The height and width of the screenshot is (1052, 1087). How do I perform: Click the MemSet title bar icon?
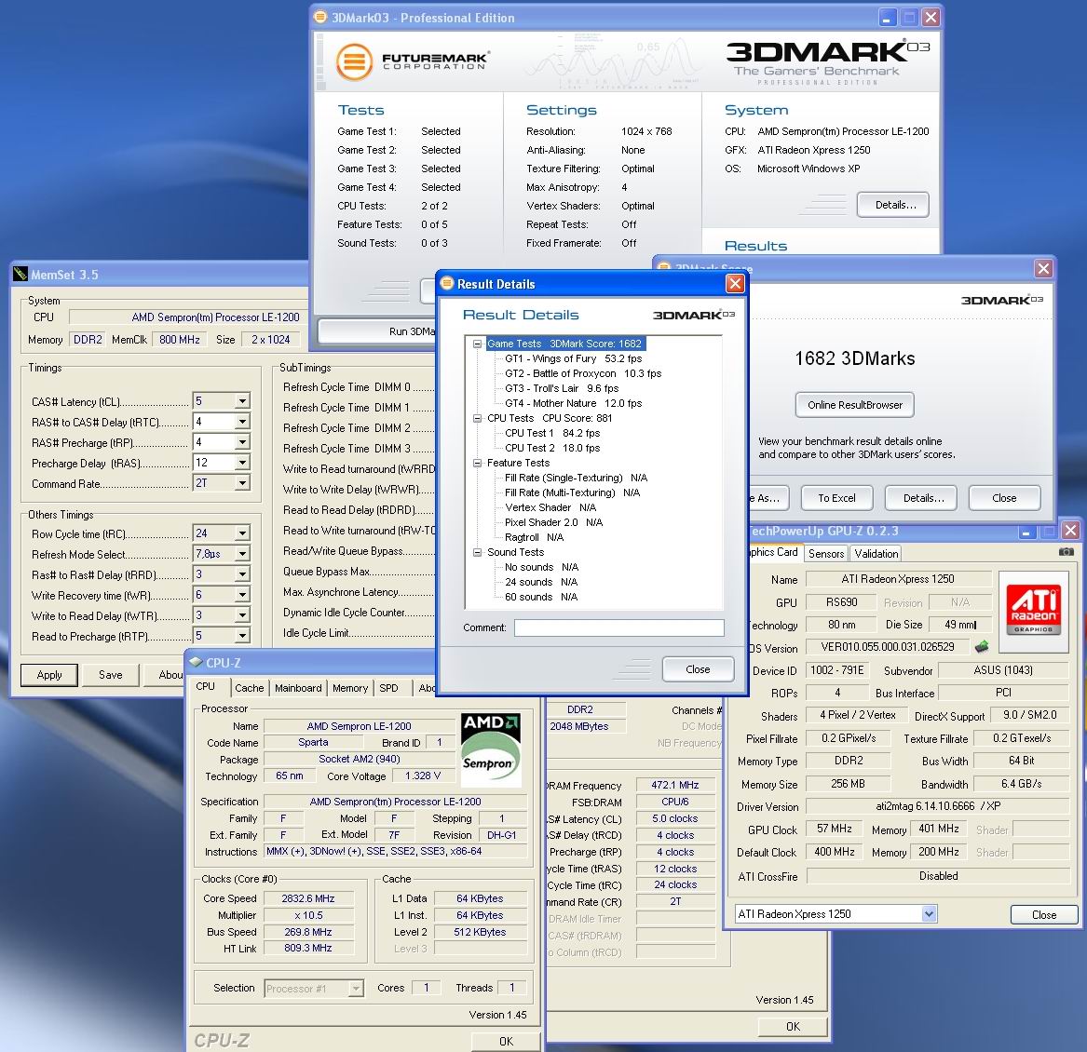pyautogui.click(x=20, y=274)
